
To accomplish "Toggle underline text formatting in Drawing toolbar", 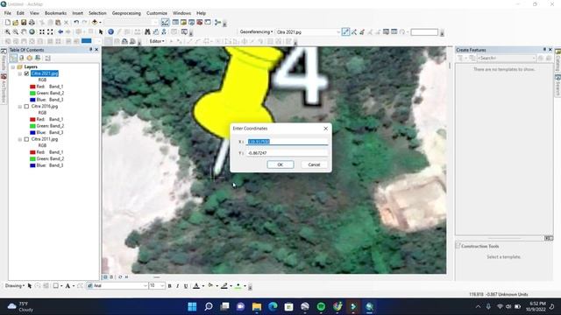I will [186, 286].
